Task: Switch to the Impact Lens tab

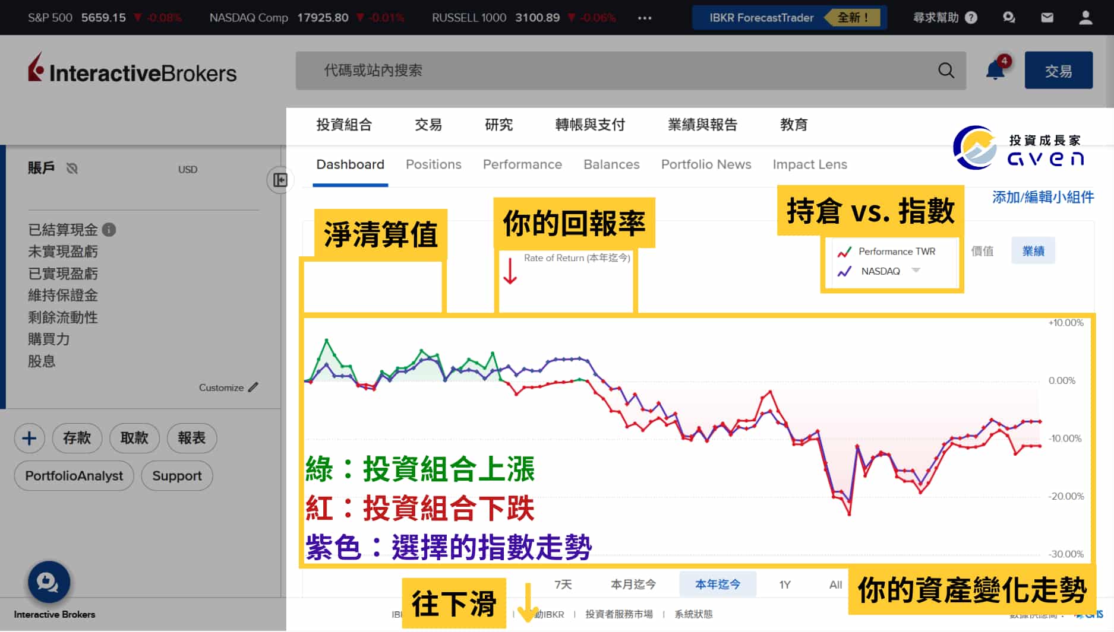Action: click(x=810, y=164)
